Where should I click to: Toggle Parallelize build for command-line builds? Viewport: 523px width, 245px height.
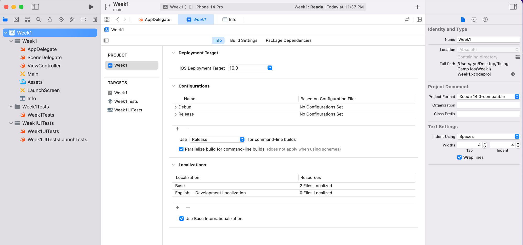[x=181, y=149]
